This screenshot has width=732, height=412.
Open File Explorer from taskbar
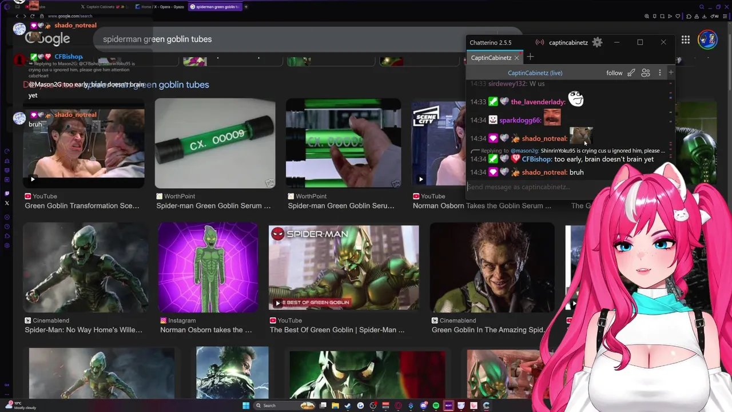pos(336,405)
